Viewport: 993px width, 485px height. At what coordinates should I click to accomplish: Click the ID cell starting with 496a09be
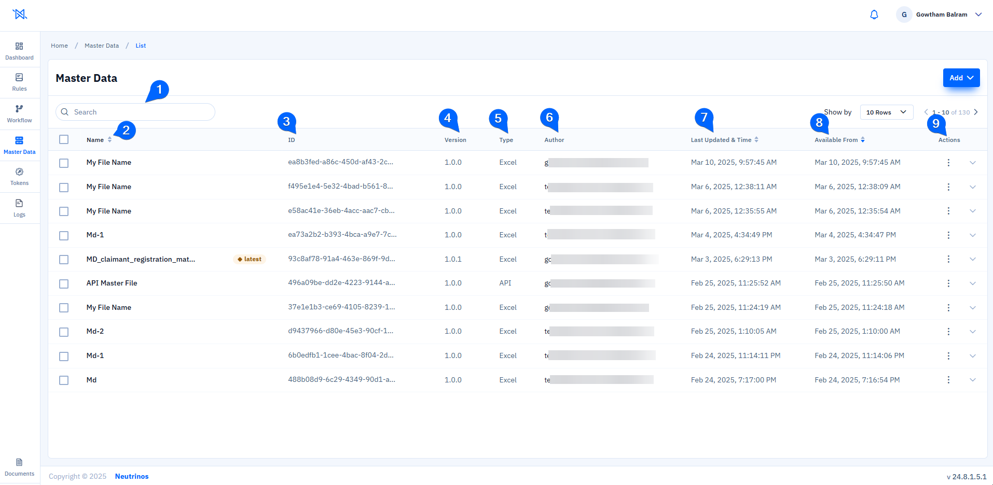pos(341,283)
